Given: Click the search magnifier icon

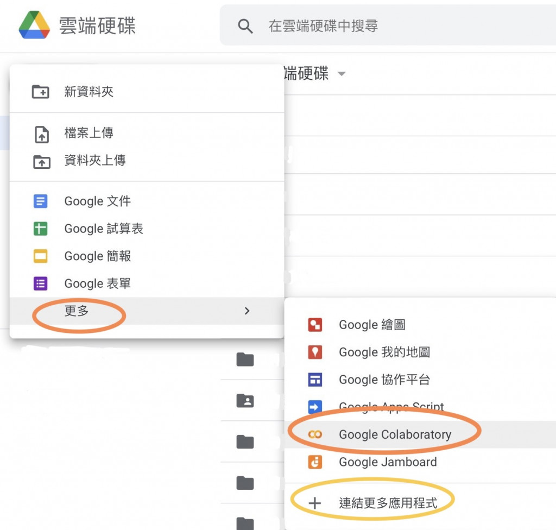Looking at the screenshot, I should point(245,26).
